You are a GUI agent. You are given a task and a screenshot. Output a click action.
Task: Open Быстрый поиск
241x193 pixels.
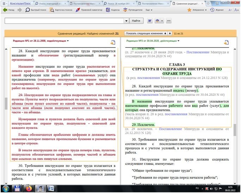pyautogui.click(x=36, y=10)
